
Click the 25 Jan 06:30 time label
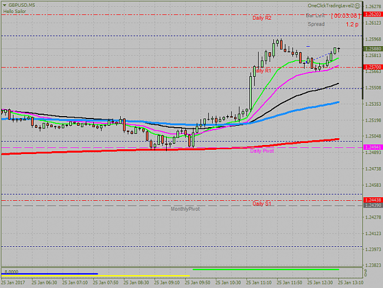point(44,282)
